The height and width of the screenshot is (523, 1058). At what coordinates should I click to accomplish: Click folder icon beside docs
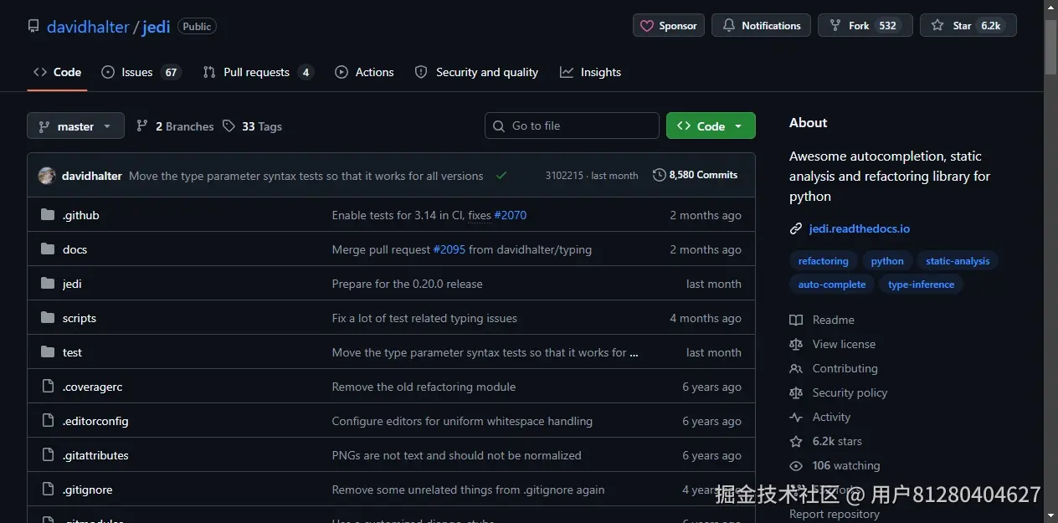(x=48, y=249)
